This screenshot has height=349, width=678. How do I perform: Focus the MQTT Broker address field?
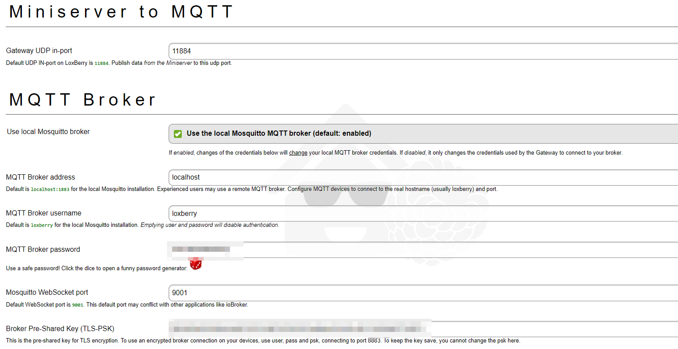[420, 177]
